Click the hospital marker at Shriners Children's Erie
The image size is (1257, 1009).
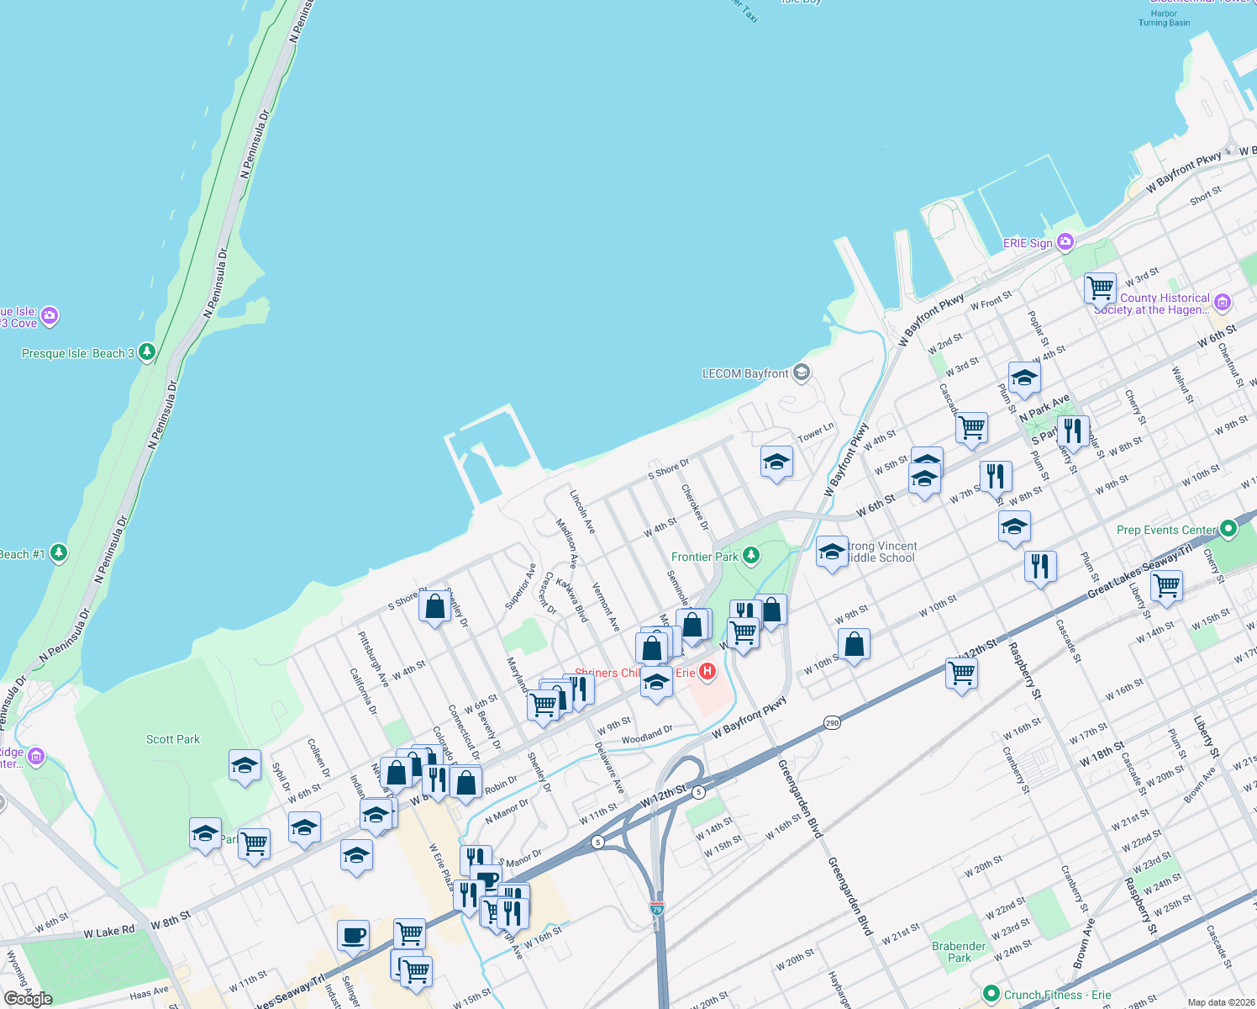[707, 672]
